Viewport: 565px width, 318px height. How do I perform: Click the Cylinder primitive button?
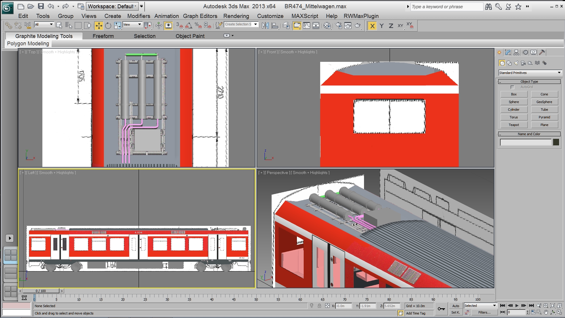click(514, 110)
